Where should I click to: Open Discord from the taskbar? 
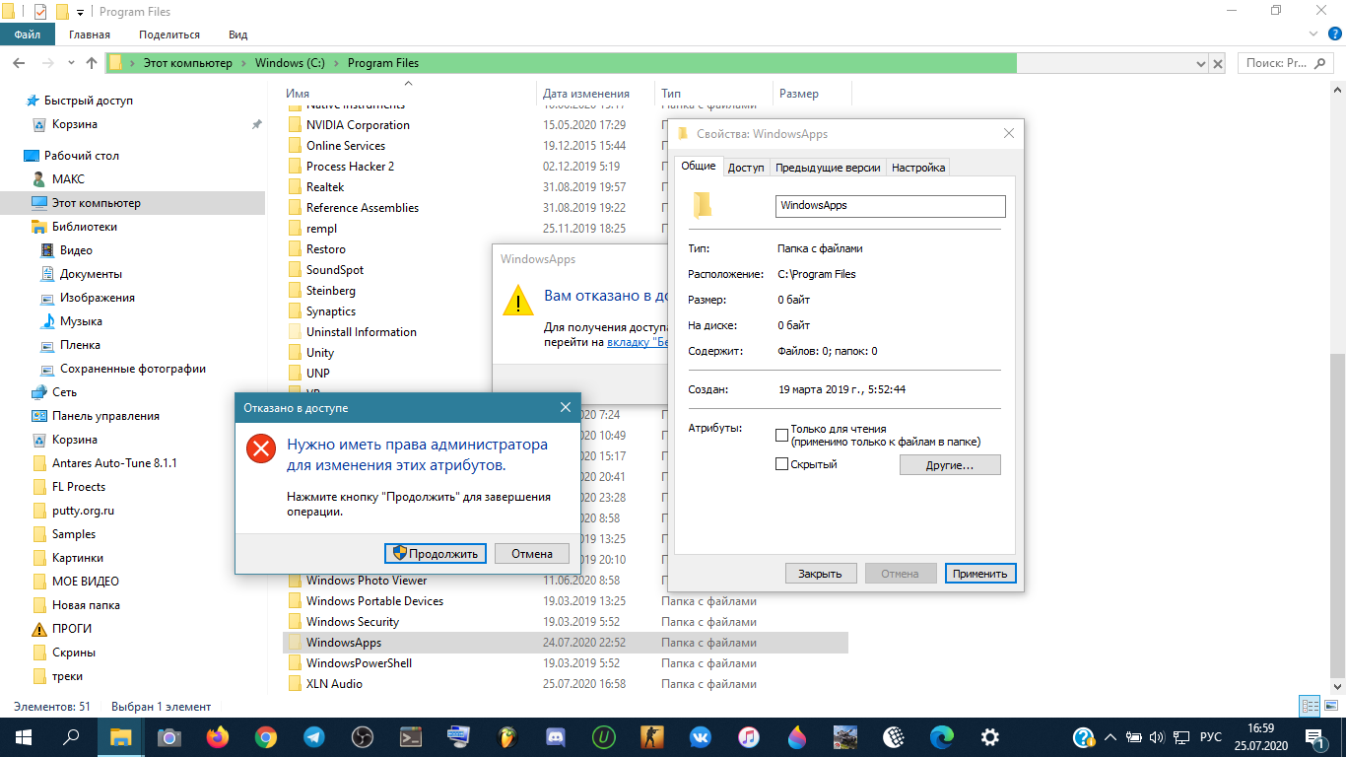[x=555, y=736]
